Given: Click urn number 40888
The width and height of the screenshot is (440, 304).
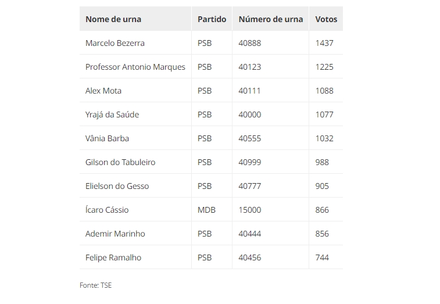Looking at the screenshot, I should (250, 43).
